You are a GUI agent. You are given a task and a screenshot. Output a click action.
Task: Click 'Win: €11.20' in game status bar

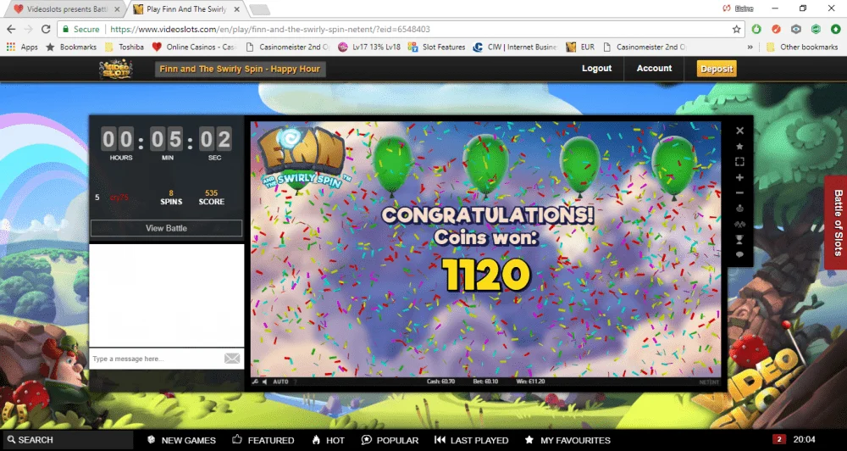click(530, 381)
